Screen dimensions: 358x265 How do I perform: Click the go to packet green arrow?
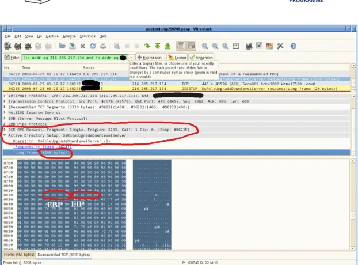coord(147,46)
